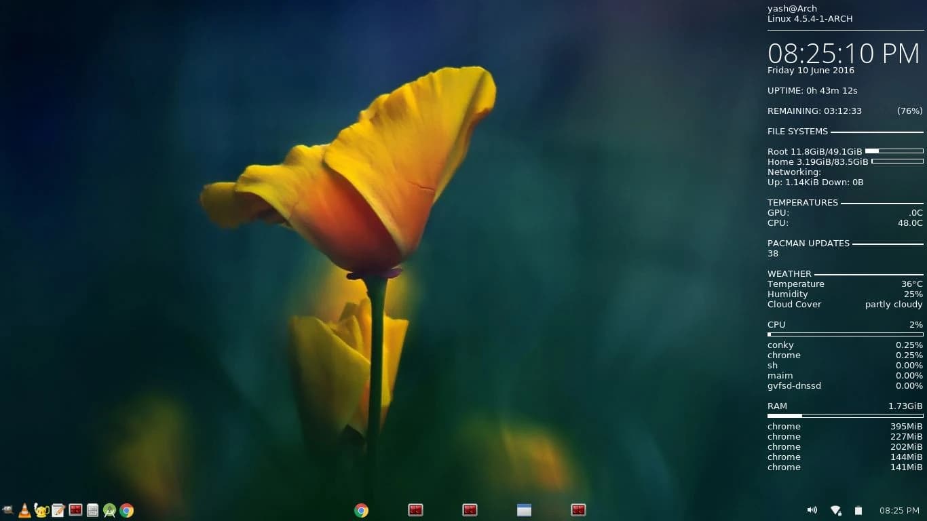
Task: Switch to the running Chrome window
Action: pyautogui.click(x=361, y=509)
